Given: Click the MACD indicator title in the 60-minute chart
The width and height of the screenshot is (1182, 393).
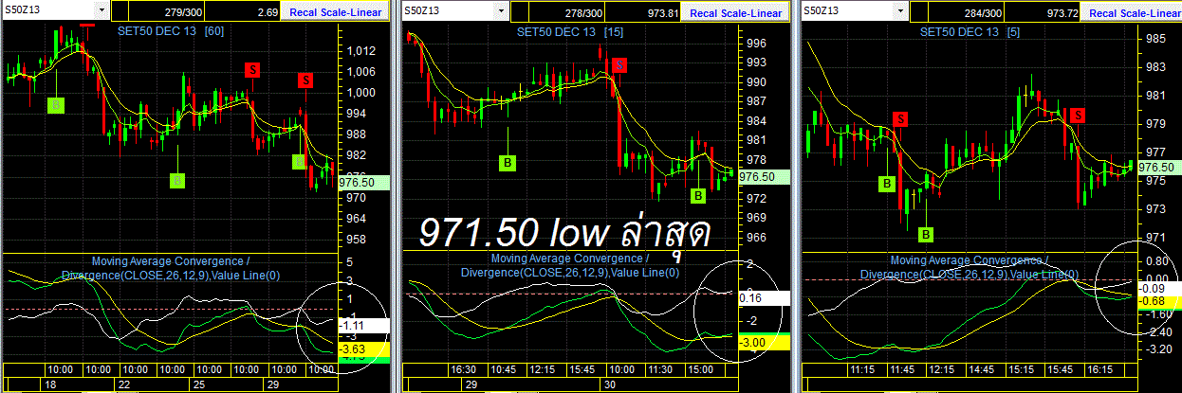Looking at the screenshot, I should (x=172, y=268).
